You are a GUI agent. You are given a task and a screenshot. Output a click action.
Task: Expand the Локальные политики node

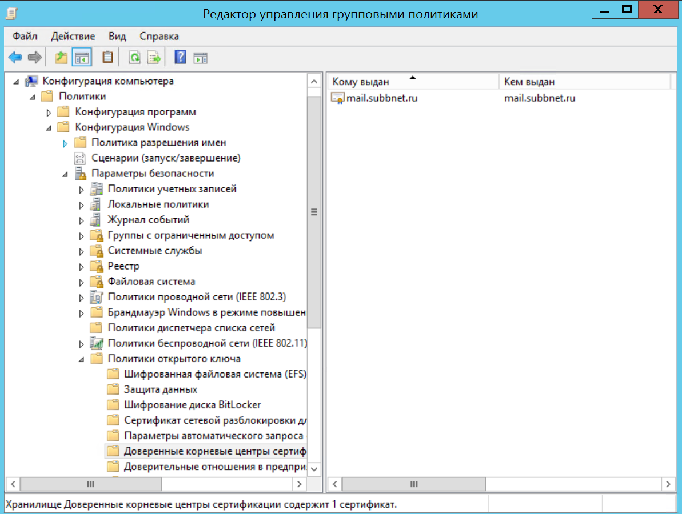click(x=81, y=204)
